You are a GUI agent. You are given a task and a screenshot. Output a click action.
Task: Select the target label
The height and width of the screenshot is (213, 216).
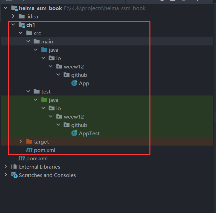point(41,142)
